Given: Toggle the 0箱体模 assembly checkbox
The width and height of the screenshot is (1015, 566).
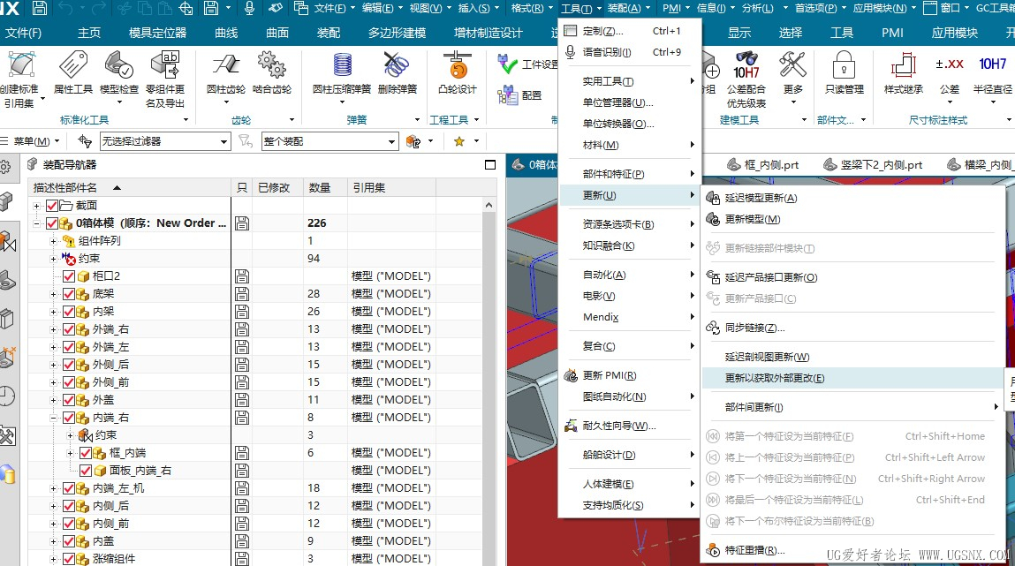Looking at the screenshot, I should 52,223.
